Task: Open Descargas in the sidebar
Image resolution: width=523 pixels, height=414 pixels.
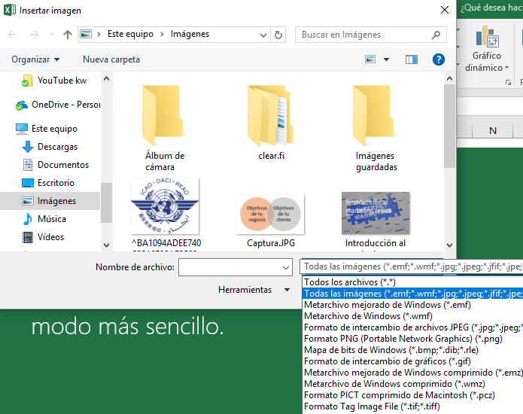Action: click(x=50, y=147)
